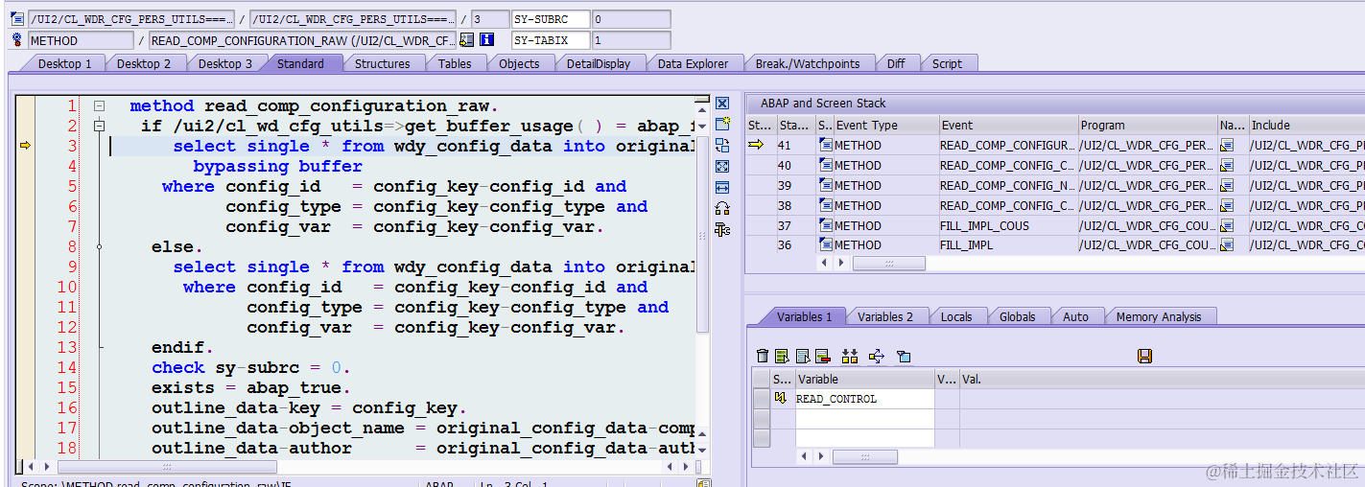Open source for stack level 37 icon
The image size is (1365, 487).
pyautogui.click(x=825, y=225)
